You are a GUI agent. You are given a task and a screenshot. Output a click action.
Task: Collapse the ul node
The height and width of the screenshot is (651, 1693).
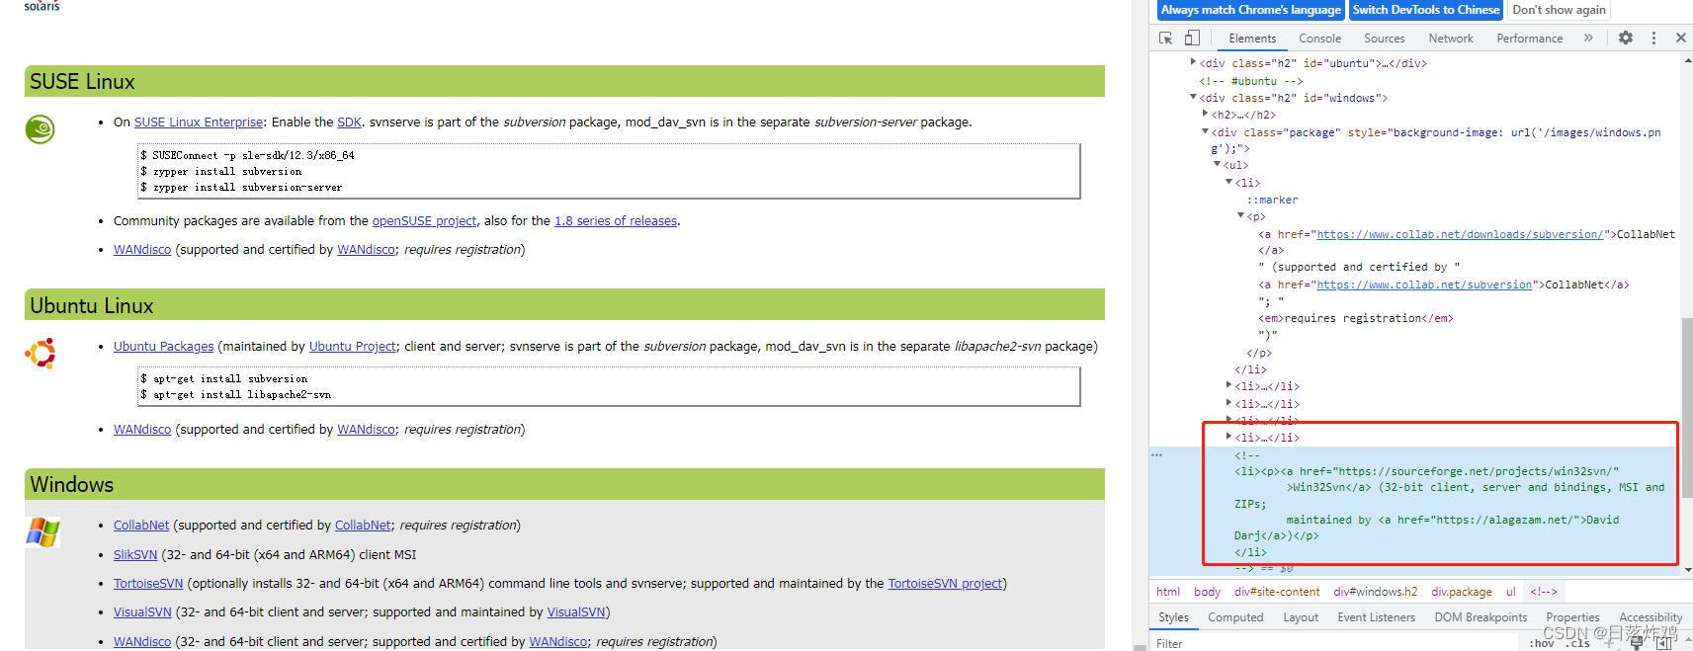(1217, 164)
